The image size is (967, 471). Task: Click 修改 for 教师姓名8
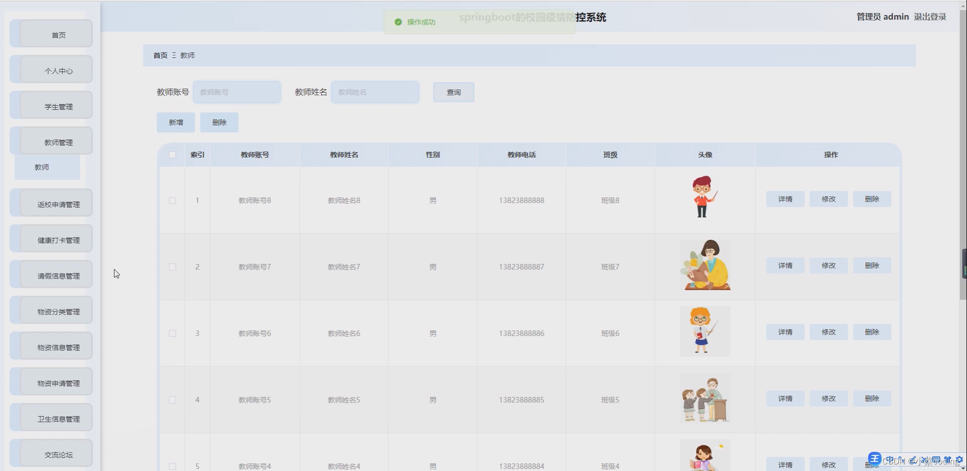[829, 199]
